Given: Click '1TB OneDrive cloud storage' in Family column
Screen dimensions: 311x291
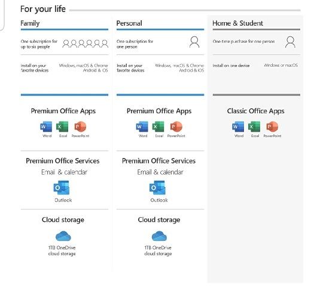Looking at the screenshot, I should click(62, 250).
